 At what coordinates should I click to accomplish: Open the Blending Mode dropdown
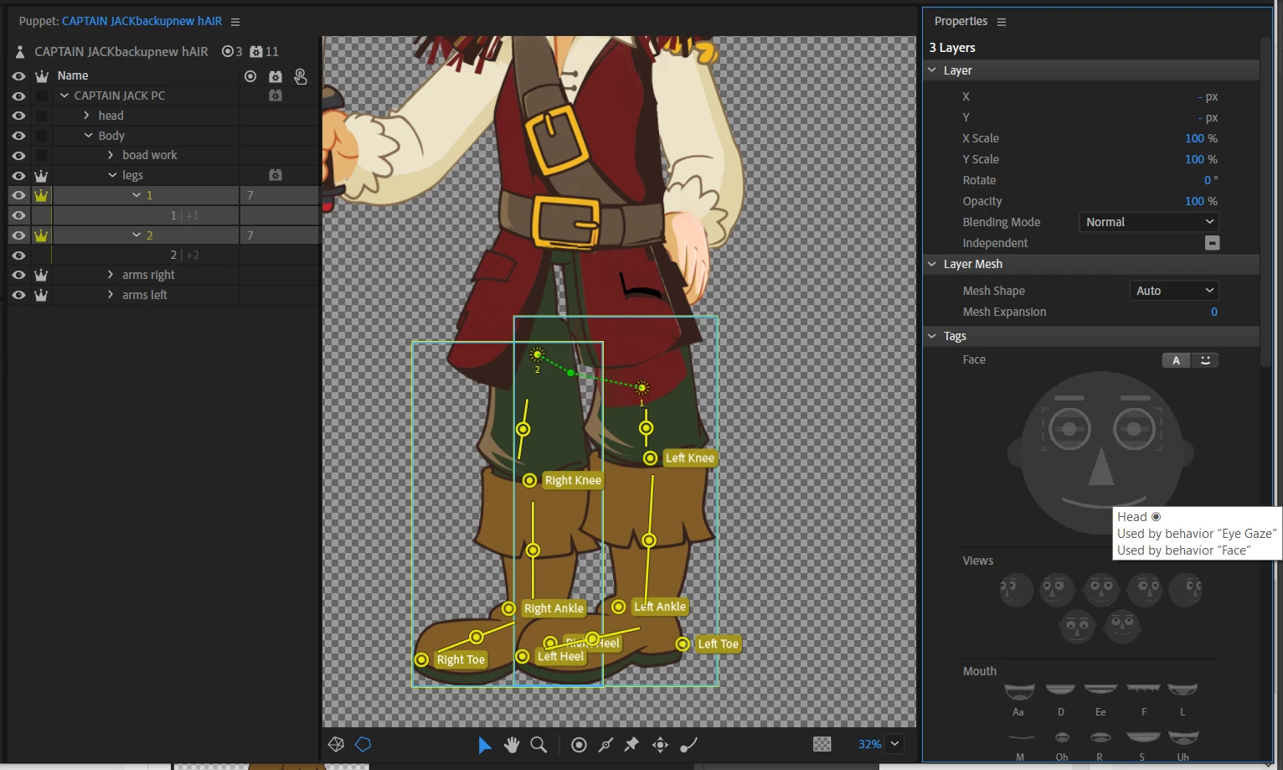1149,222
